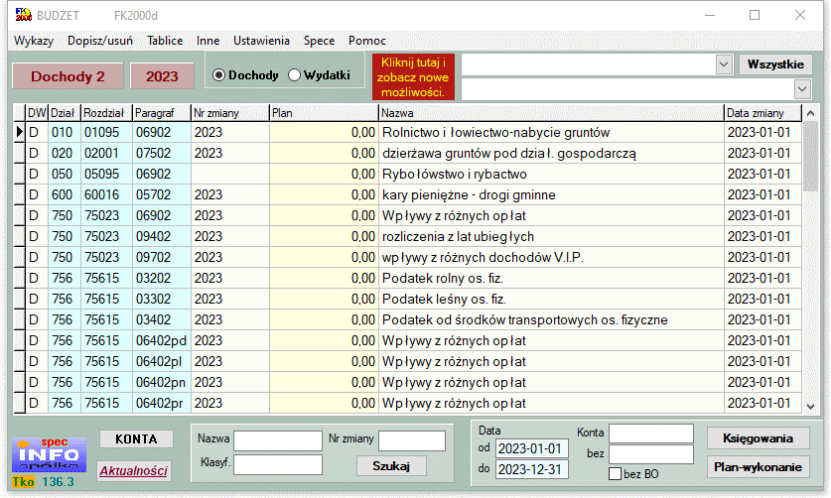This screenshot has height=498, width=831.
Task: Open the lower filter combo box dropdown
Action: (802, 89)
